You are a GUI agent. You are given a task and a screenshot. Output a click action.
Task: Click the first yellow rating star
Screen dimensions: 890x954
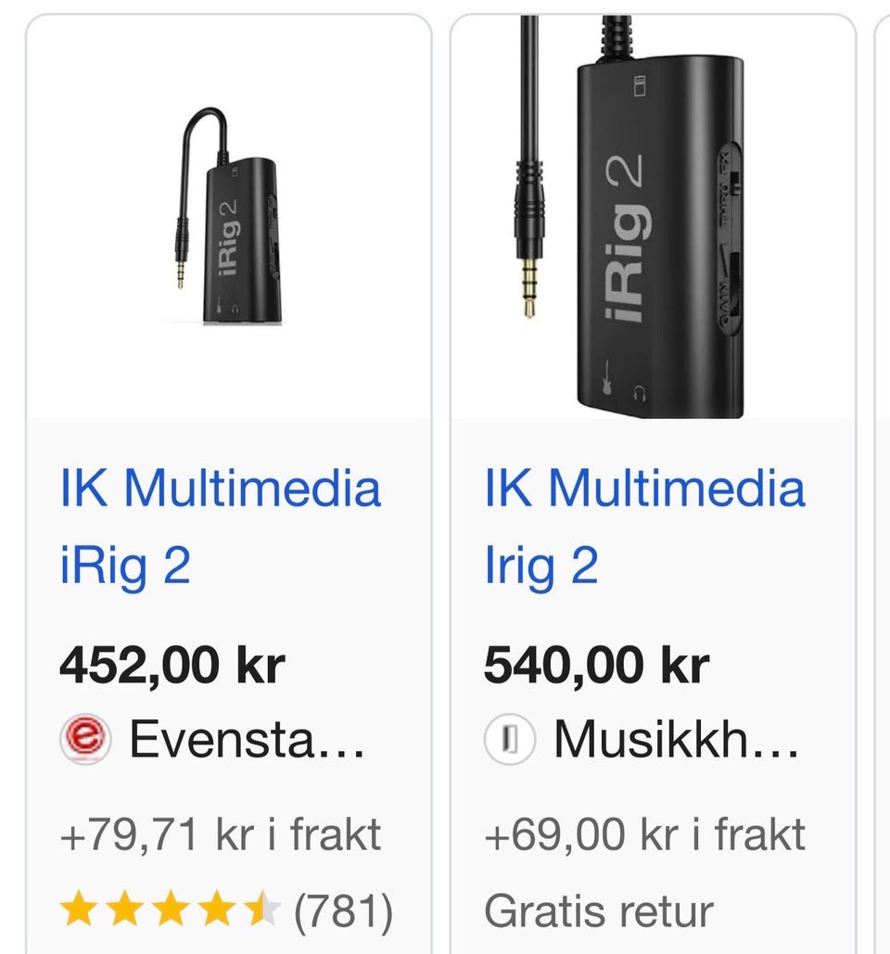[79, 909]
